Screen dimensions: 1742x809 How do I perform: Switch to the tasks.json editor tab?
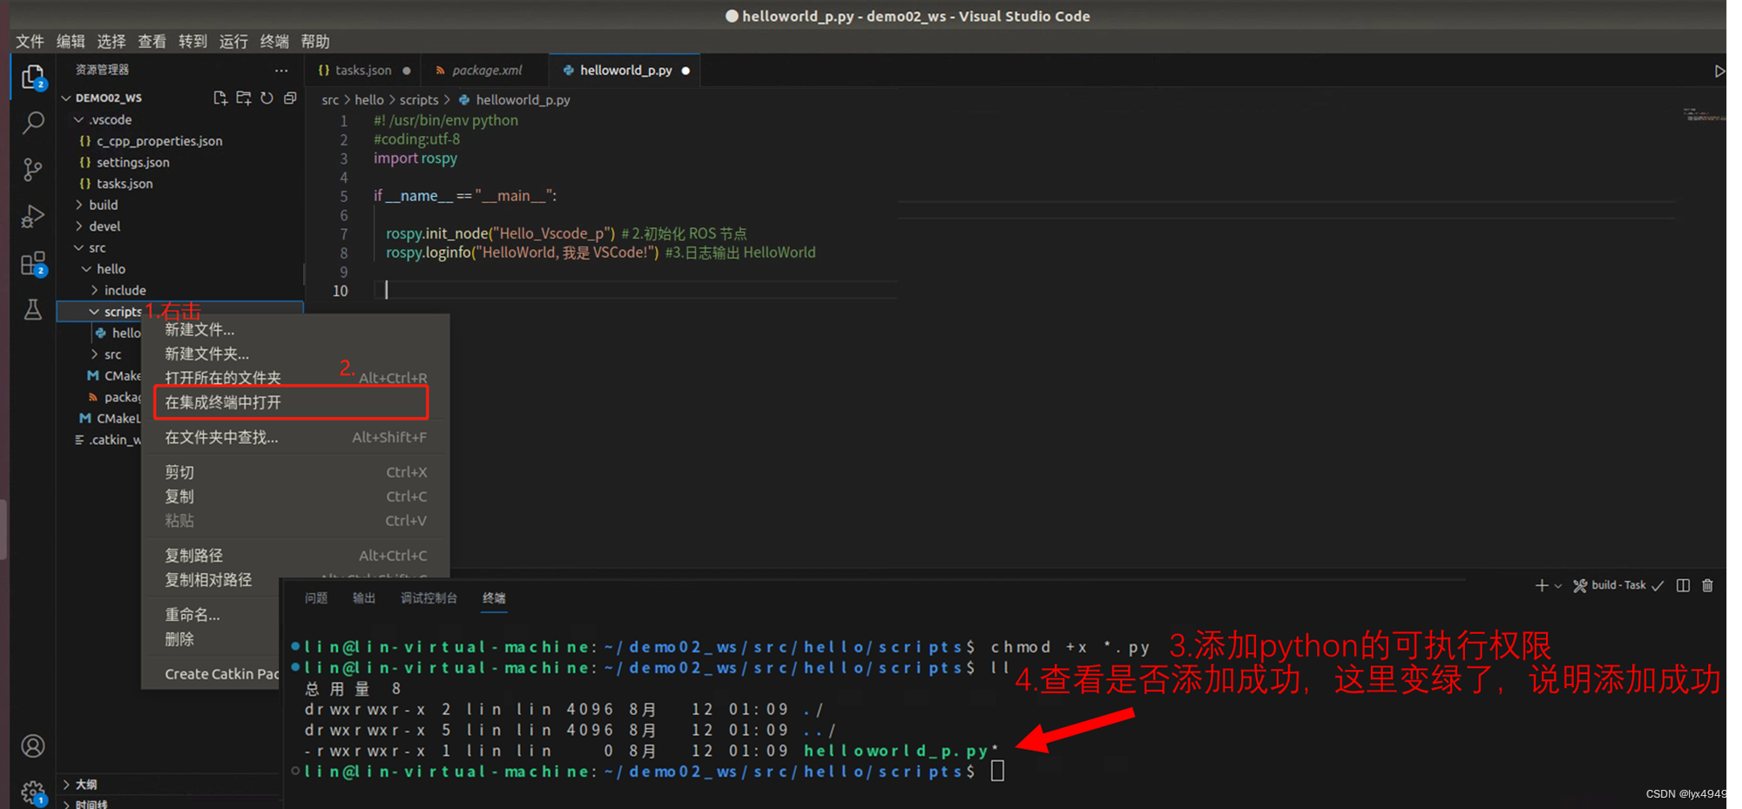coord(362,71)
